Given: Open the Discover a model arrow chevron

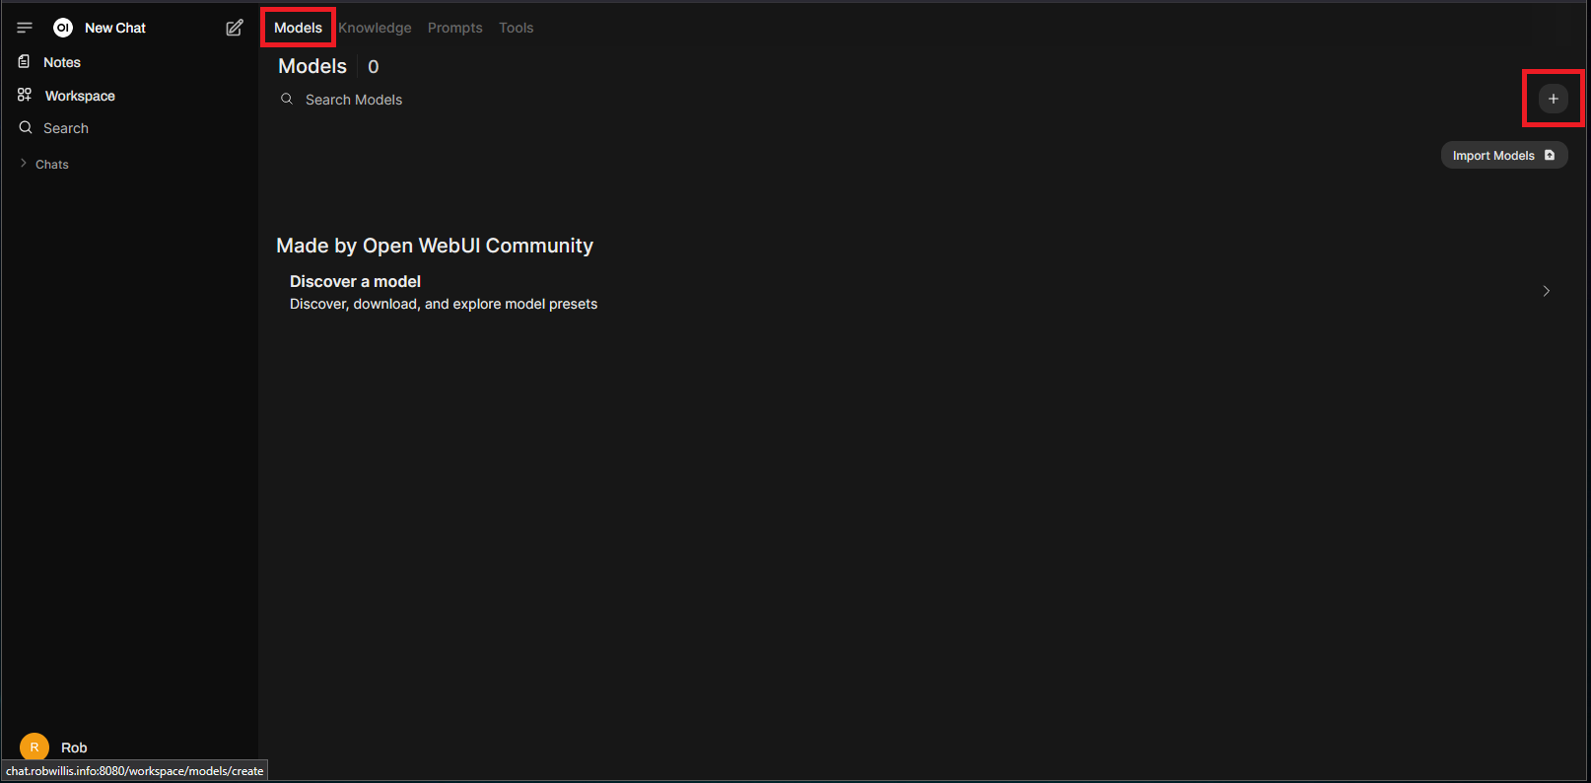Looking at the screenshot, I should (1547, 291).
